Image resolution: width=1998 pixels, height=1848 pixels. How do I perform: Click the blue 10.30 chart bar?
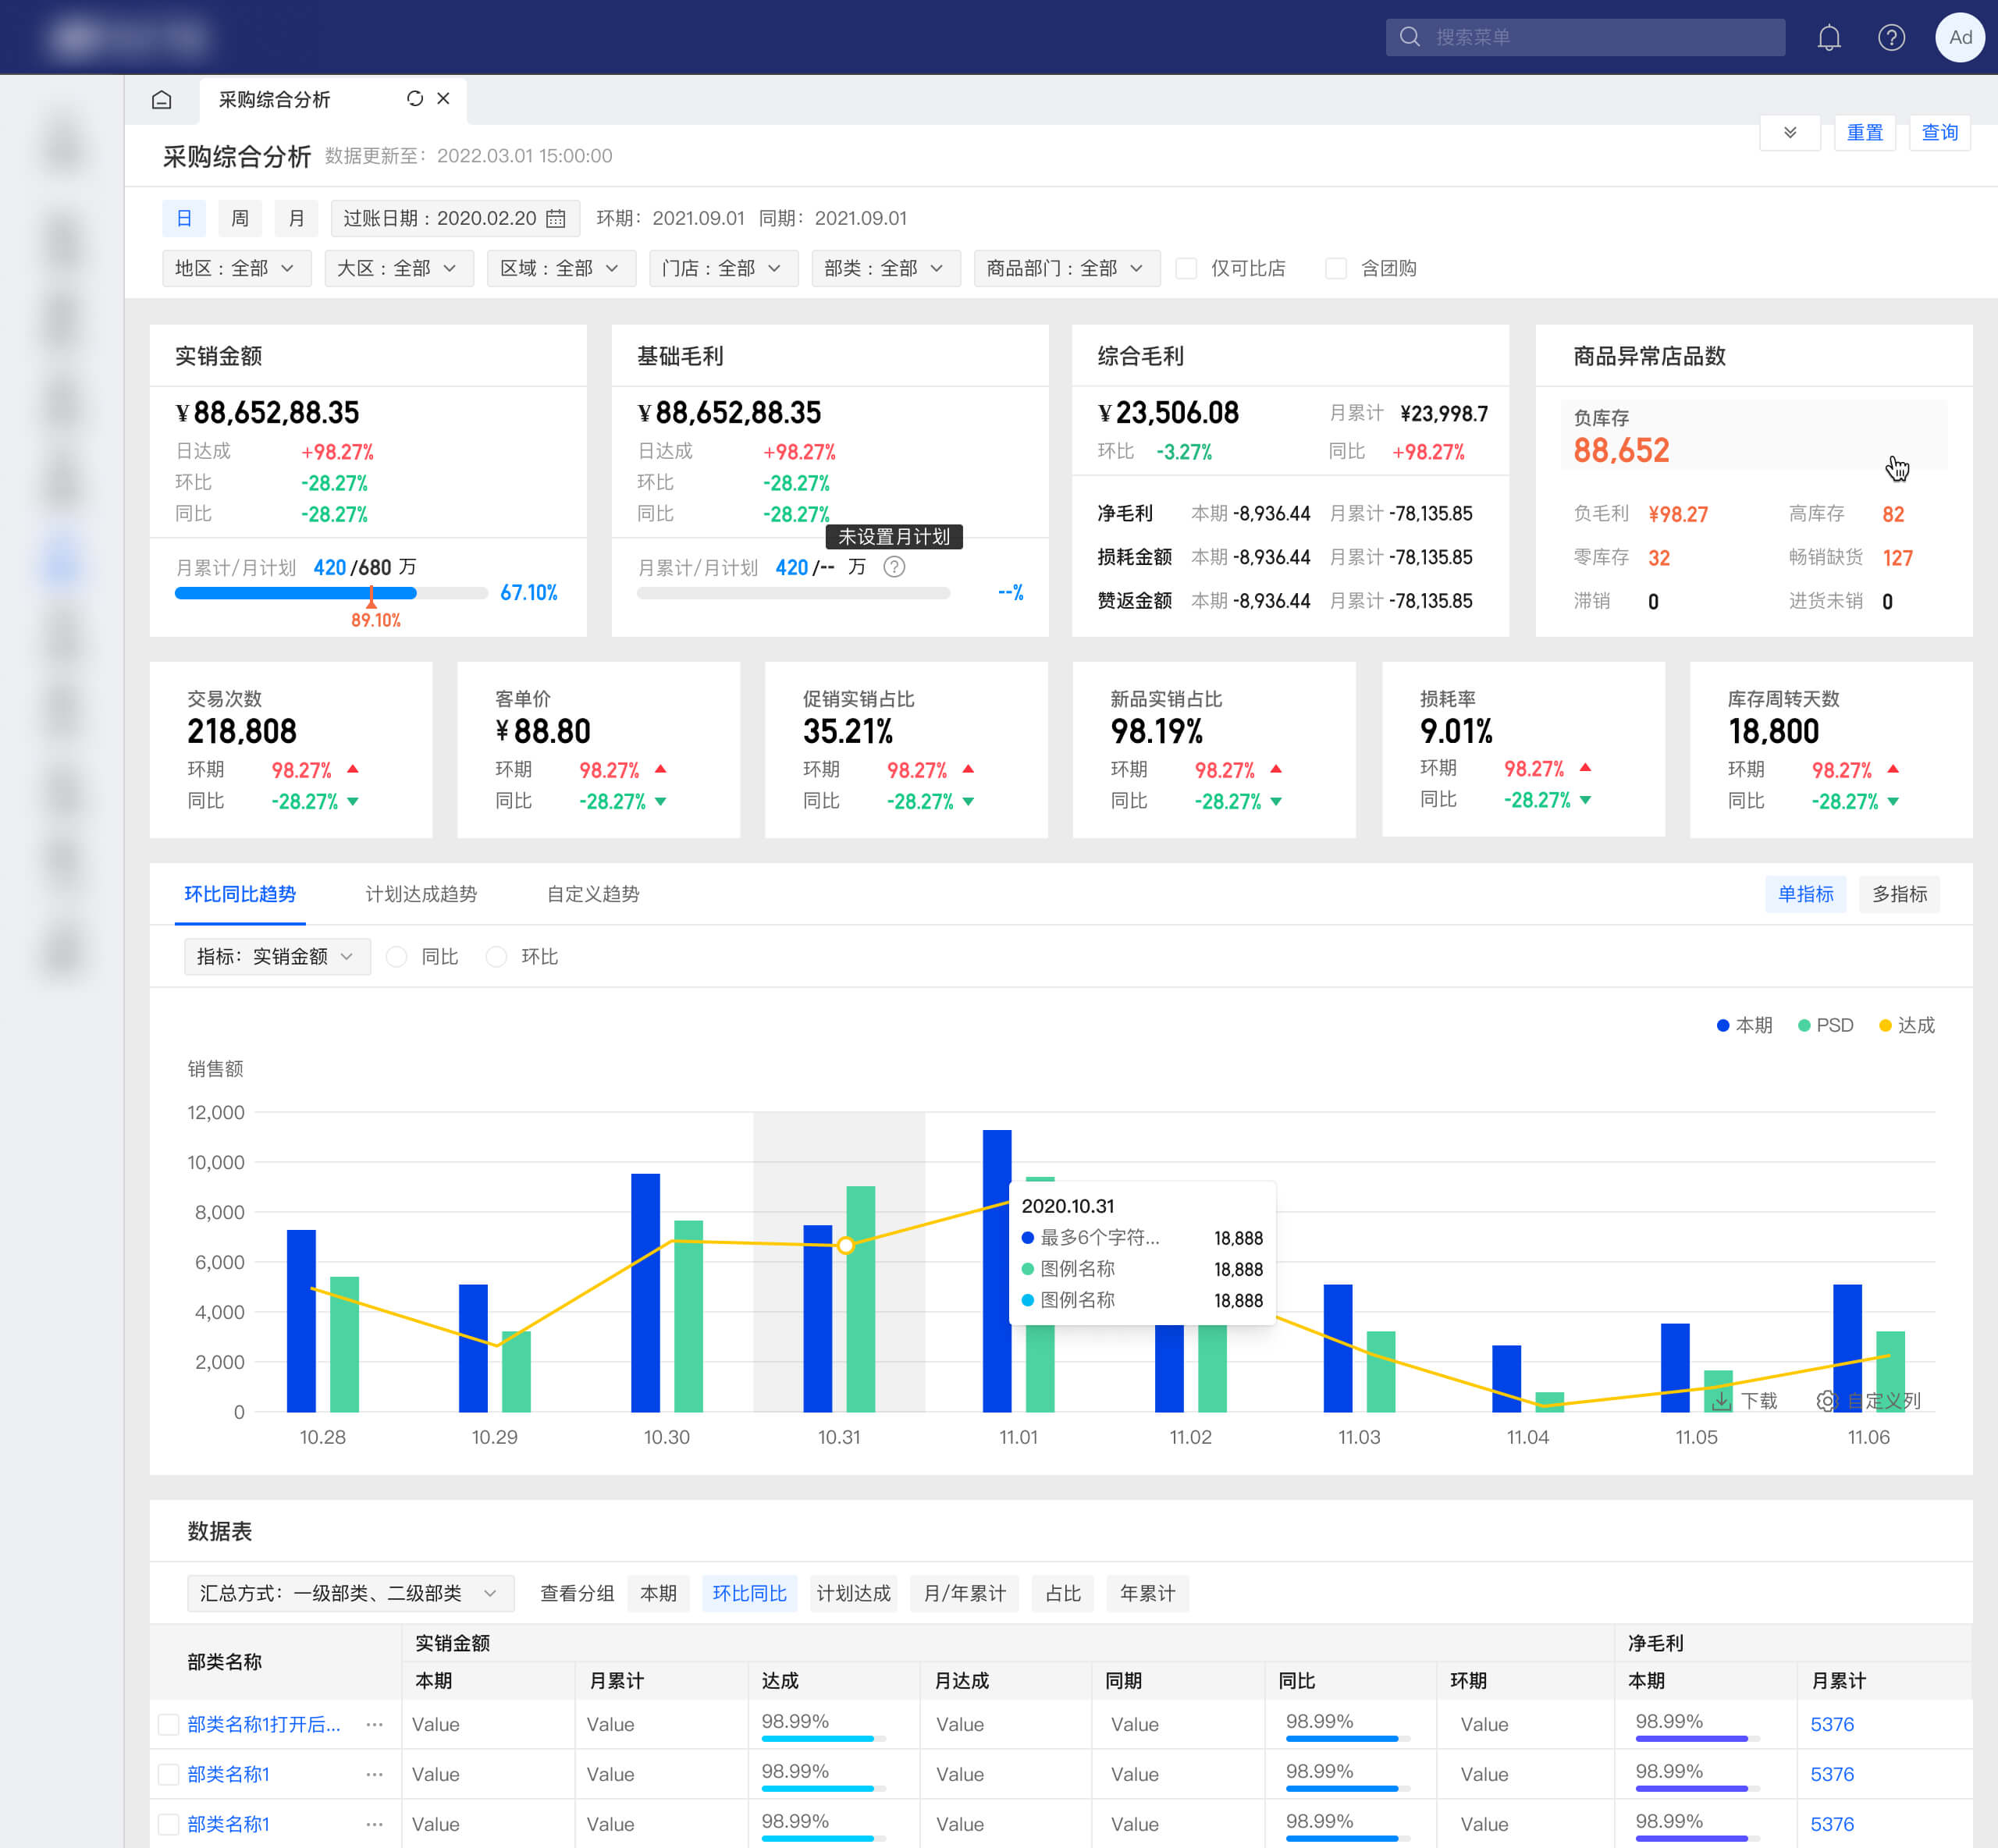click(645, 1292)
